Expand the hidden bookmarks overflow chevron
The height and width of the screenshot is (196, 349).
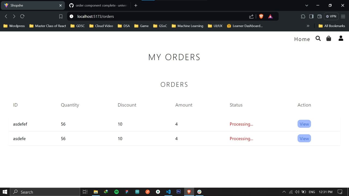coord(308,26)
